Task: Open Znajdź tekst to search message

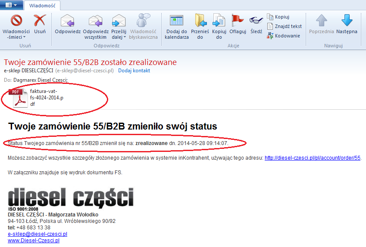Action: pos(284,26)
